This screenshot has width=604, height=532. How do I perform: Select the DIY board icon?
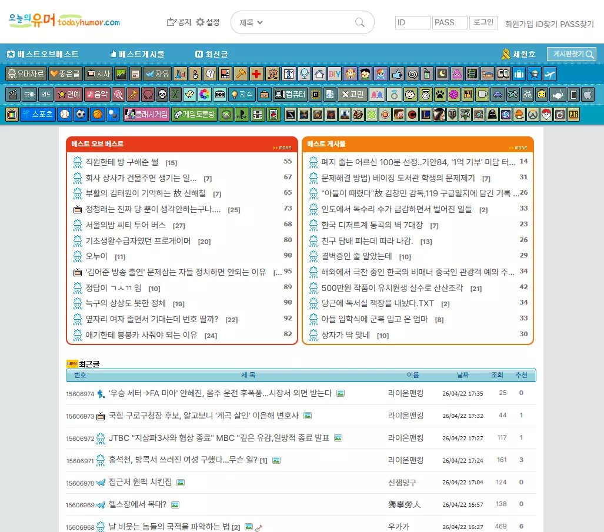click(x=335, y=74)
